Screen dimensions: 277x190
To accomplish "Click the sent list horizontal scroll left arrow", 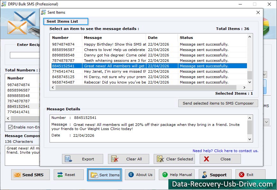I will 53,87.
